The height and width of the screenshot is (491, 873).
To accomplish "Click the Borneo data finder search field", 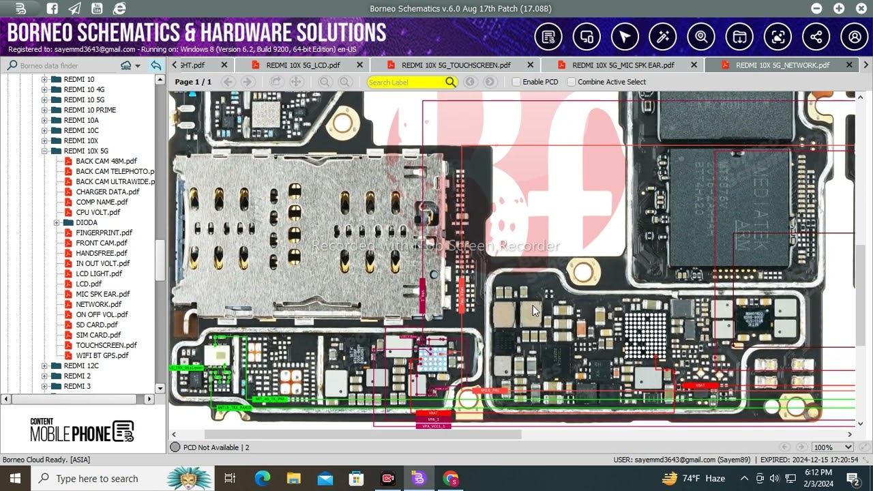I will coord(63,65).
